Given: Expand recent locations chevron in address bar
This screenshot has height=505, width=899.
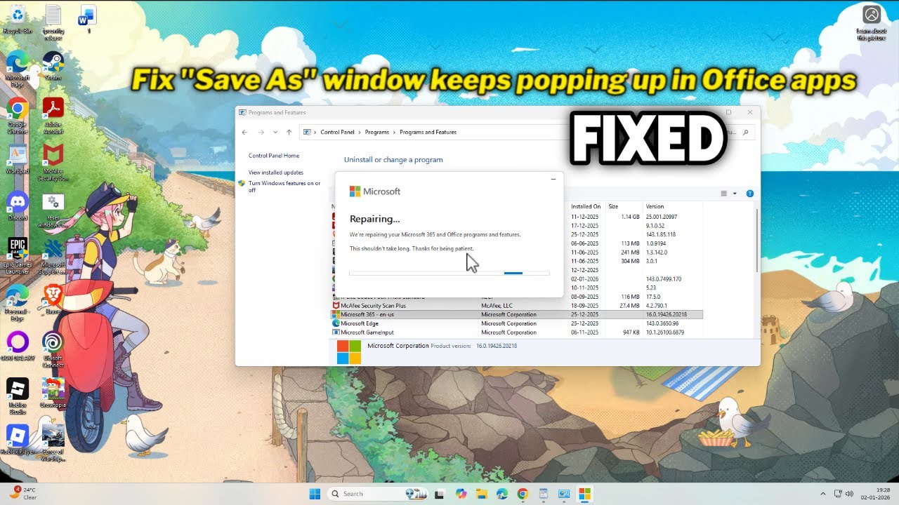Looking at the screenshot, I should tap(275, 132).
